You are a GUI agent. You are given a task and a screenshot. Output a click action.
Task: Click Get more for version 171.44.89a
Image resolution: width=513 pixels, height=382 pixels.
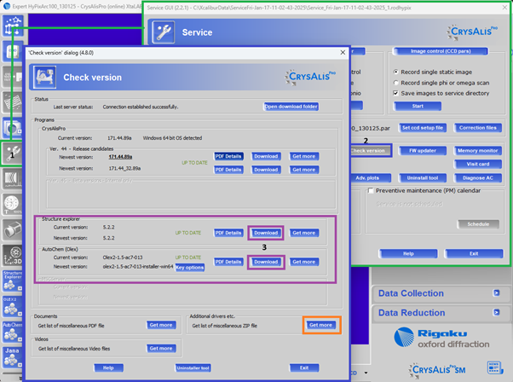point(304,156)
